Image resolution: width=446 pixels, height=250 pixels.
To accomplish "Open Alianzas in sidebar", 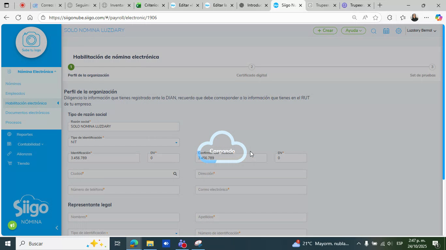I will click(24, 154).
